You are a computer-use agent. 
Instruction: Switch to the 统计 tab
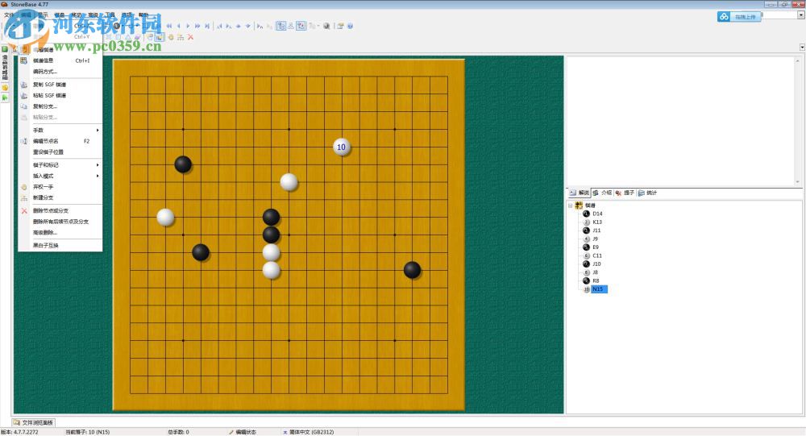click(648, 193)
